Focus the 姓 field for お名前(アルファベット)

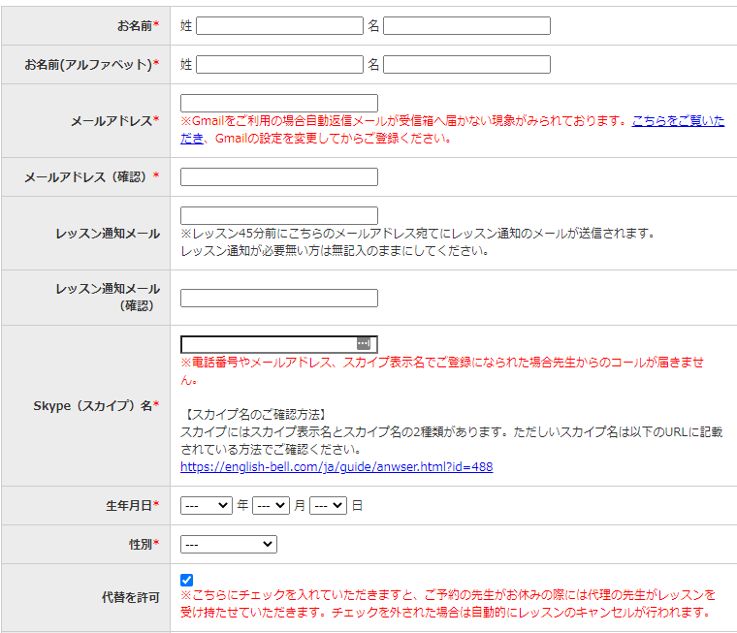pyautogui.click(x=279, y=65)
